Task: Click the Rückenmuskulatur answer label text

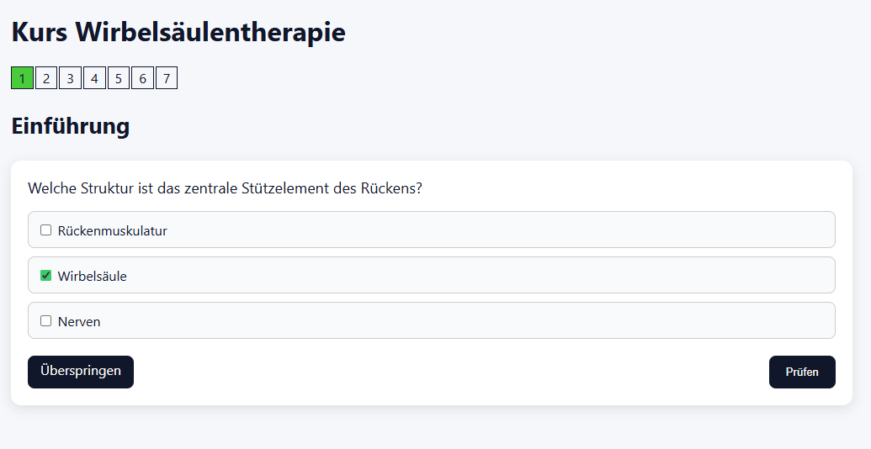Action: pyautogui.click(x=112, y=230)
